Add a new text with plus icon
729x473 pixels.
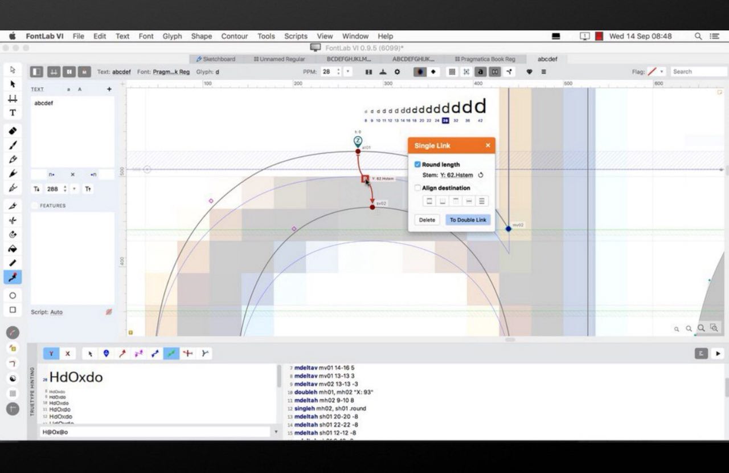click(x=109, y=89)
